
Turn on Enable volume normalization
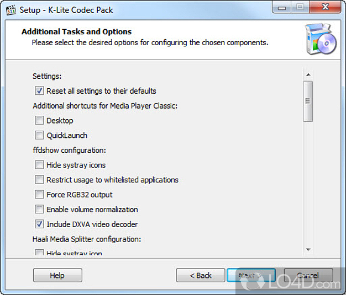coord(39,210)
